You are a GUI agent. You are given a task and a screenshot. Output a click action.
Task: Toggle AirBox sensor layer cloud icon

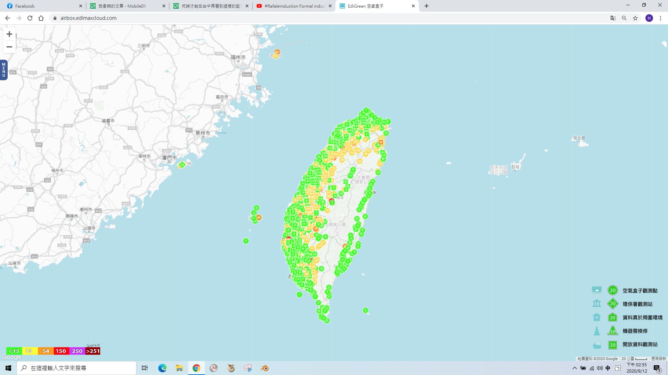(x=597, y=290)
